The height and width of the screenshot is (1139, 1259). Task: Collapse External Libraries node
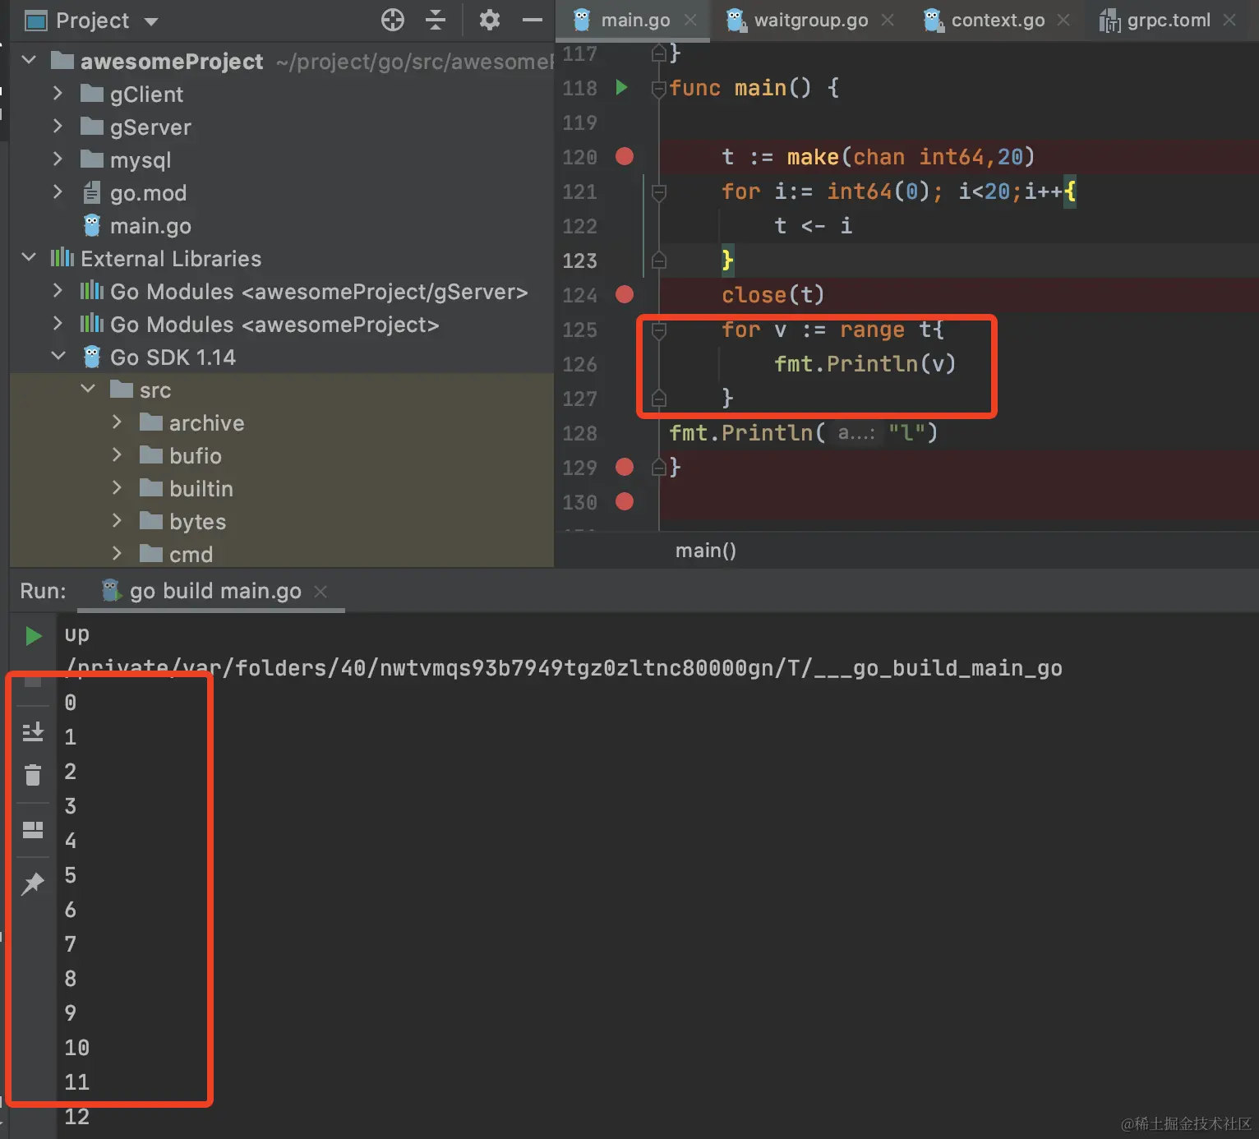pyautogui.click(x=29, y=258)
